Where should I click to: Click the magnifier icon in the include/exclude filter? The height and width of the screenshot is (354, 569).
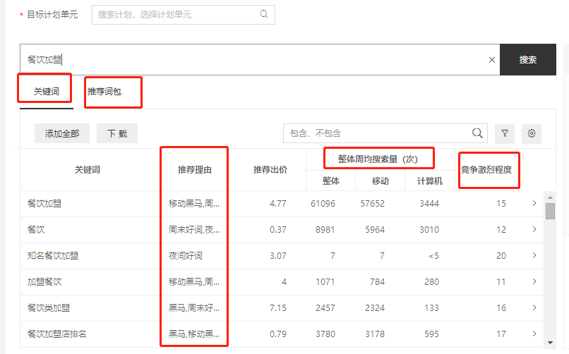[x=478, y=133]
